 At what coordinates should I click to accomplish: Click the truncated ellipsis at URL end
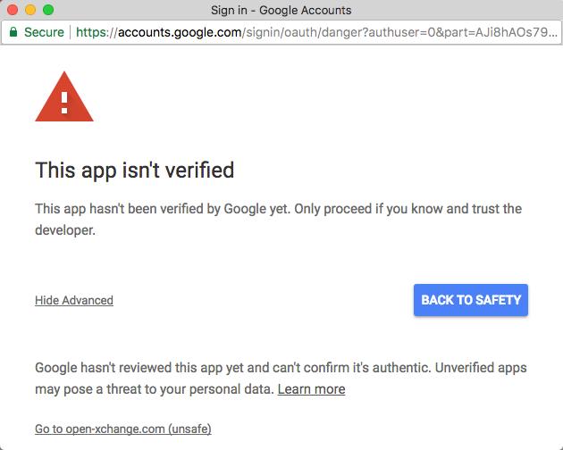click(553, 35)
